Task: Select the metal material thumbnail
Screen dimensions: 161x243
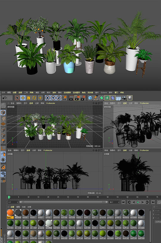Action: 41,214
